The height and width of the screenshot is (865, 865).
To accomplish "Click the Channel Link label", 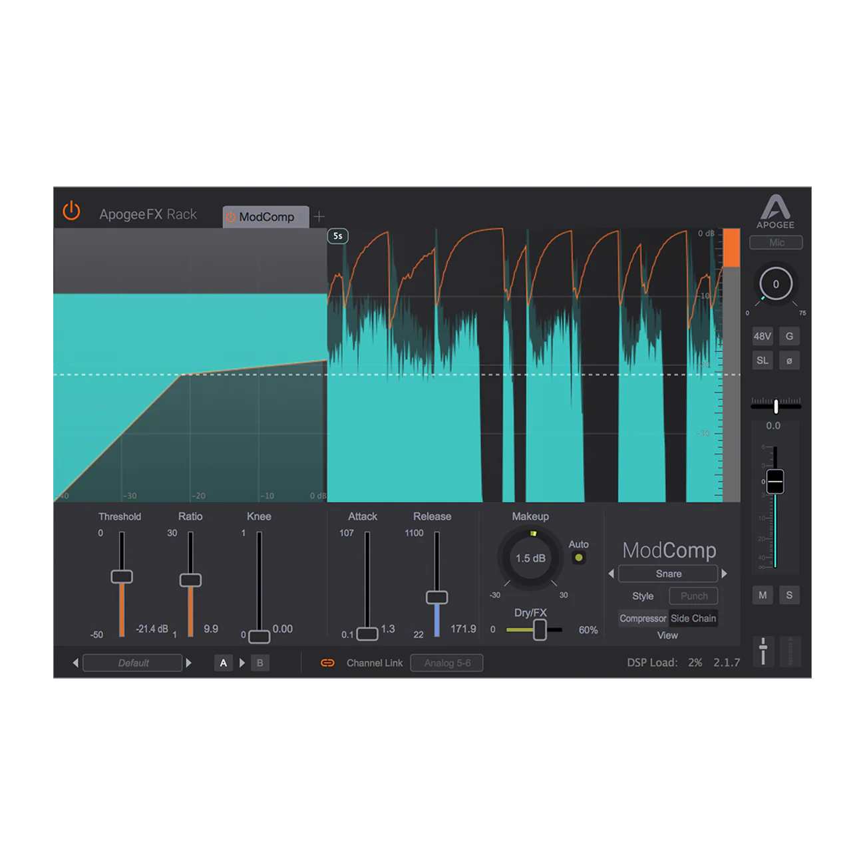I will point(375,663).
